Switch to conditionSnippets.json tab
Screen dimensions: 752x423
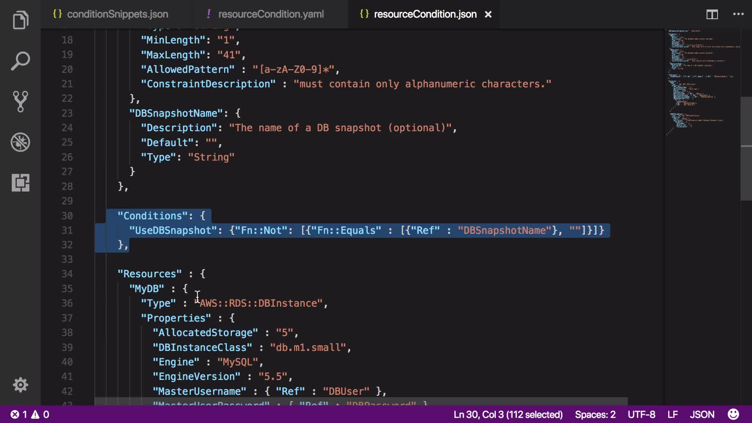117,14
